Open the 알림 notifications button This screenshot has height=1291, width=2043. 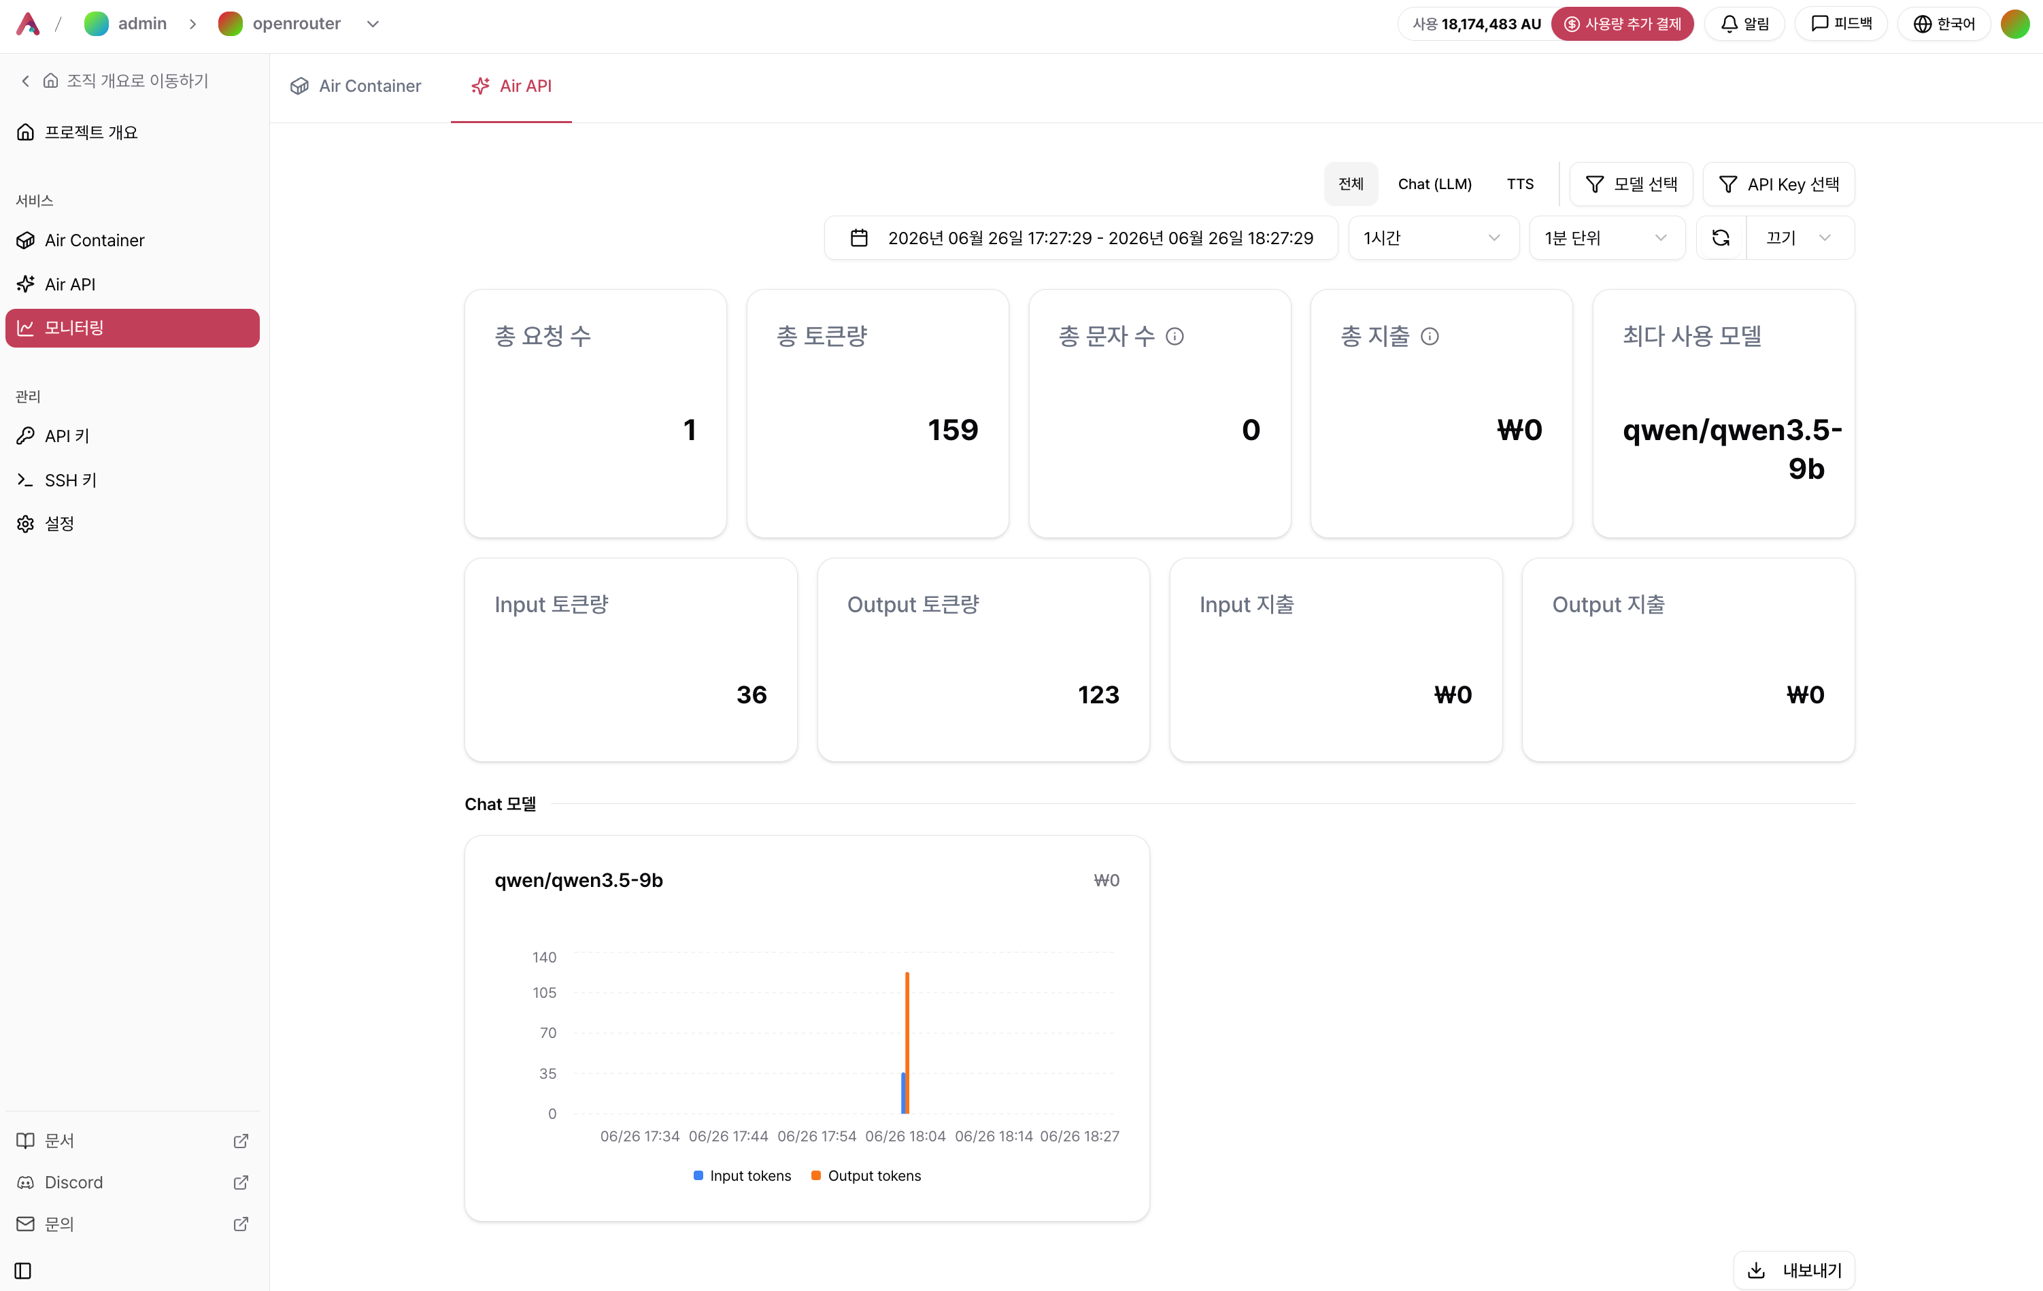pos(1744,24)
